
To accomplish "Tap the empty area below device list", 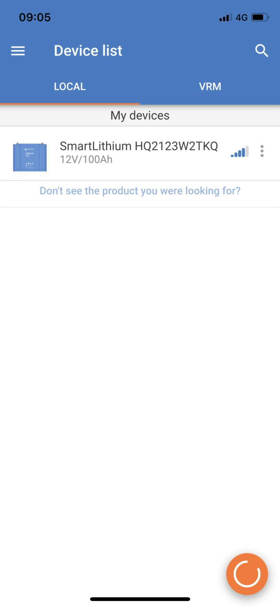I will click(140, 356).
